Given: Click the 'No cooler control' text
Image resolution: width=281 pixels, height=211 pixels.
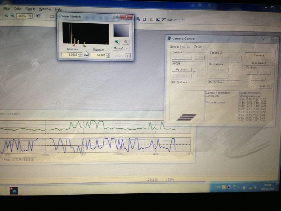Looking at the screenshot, I should pyautogui.click(x=215, y=102).
